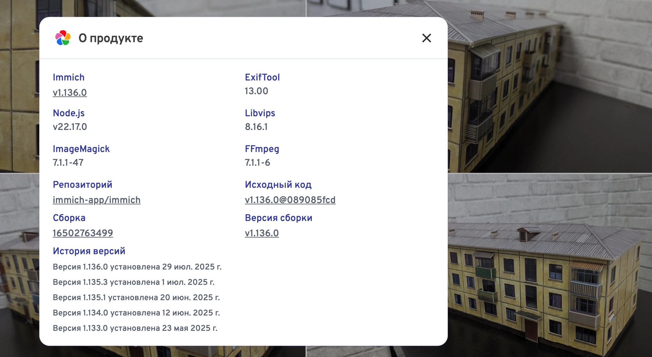Click history entry Версия 1.133.0 установлена
The height and width of the screenshot is (357, 652).
point(135,328)
